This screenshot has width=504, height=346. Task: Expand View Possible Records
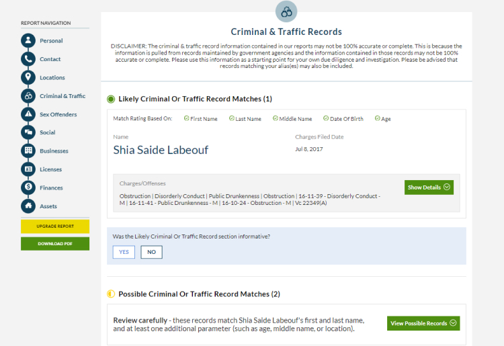tap(423, 323)
